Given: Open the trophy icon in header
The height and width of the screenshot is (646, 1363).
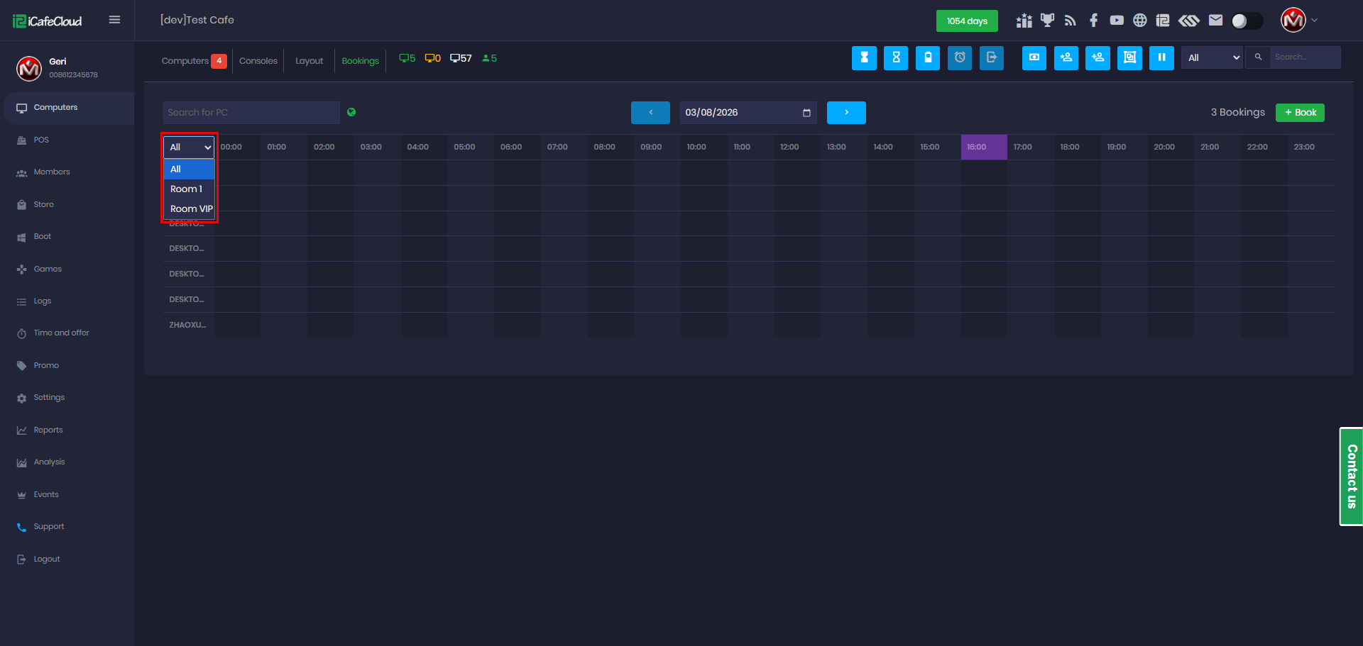Looking at the screenshot, I should point(1047,21).
